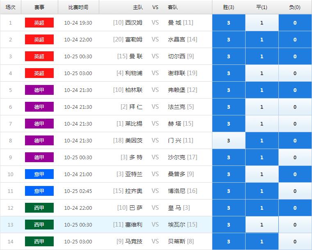Toggle win (3) for match 3 曼联 vs 切尔西
The height and width of the screenshot is (250, 312).
(229, 56)
